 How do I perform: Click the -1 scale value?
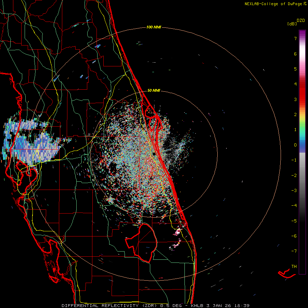coord(294,160)
